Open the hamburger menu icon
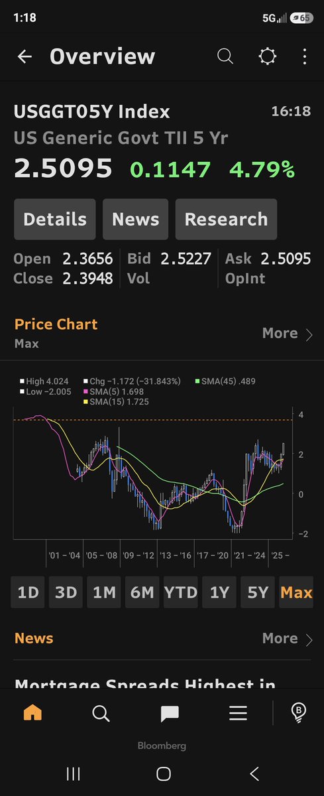Screen dimensions: 324x796 tap(238, 713)
